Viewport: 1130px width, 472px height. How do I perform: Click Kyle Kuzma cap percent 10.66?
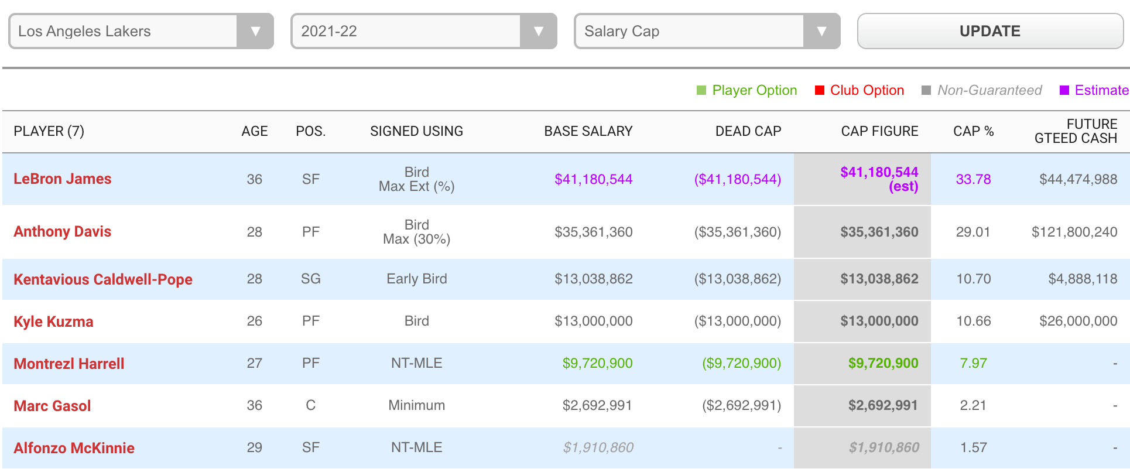coord(974,321)
